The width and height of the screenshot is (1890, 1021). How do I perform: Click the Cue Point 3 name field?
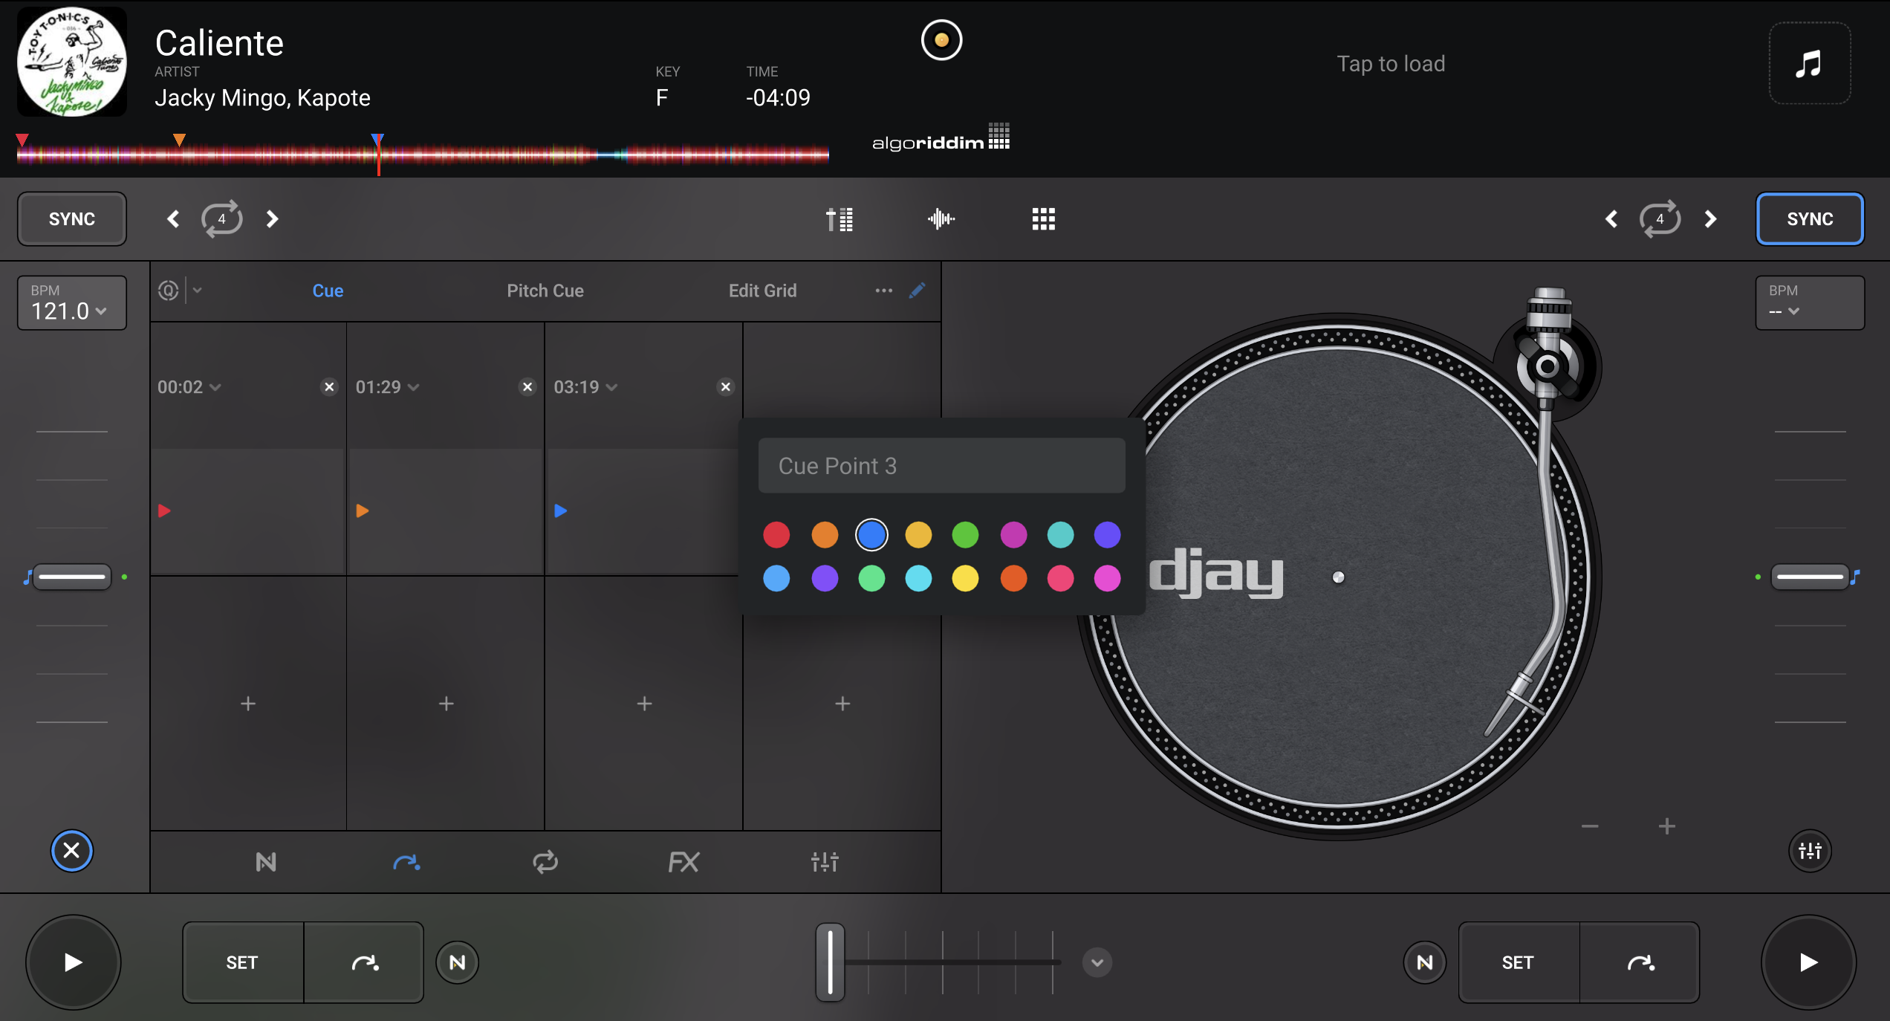pos(941,466)
